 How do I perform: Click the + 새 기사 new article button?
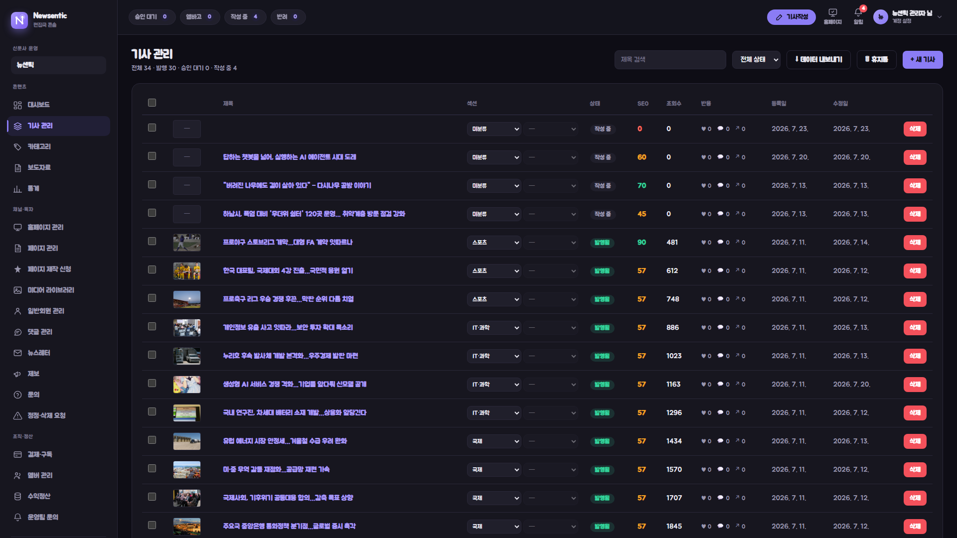point(923,60)
